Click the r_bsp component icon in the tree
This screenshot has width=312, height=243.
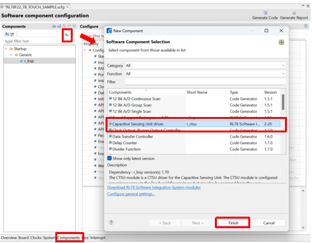(x=21, y=61)
